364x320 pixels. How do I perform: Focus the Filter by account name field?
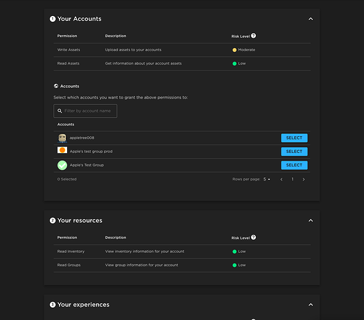85,111
